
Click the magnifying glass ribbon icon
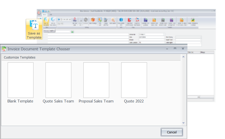coord(113,20)
